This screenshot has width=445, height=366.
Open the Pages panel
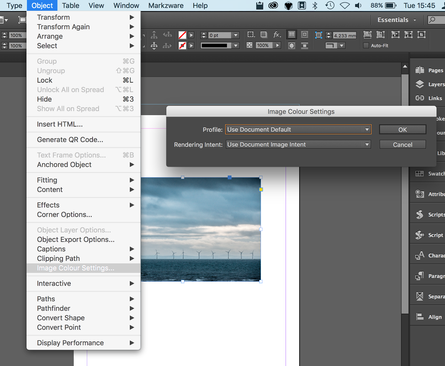pyautogui.click(x=429, y=70)
